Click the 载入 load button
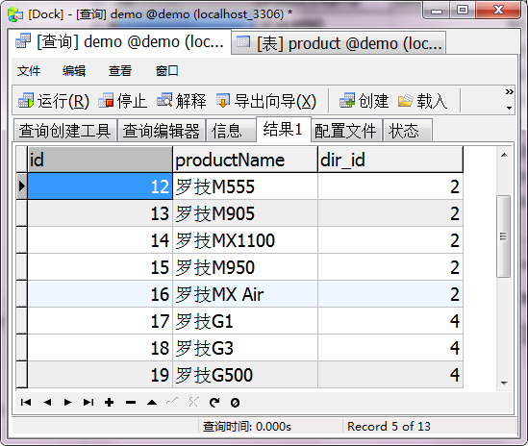Image resolution: width=528 pixels, height=446 pixels. [x=423, y=101]
